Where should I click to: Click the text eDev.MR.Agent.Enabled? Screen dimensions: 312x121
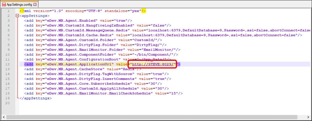tap(72, 21)
